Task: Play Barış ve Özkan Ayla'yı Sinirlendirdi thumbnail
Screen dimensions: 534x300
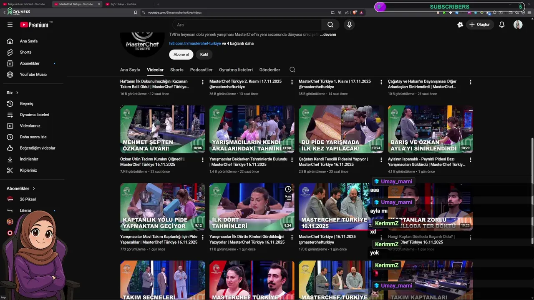Action: tap(431, 129)
